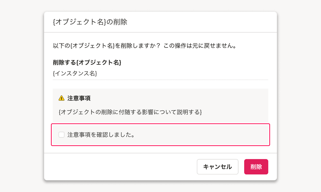Enable the confirmation checkbox in the pink box
Screen dimensions: 321x192
pos(61,134)
